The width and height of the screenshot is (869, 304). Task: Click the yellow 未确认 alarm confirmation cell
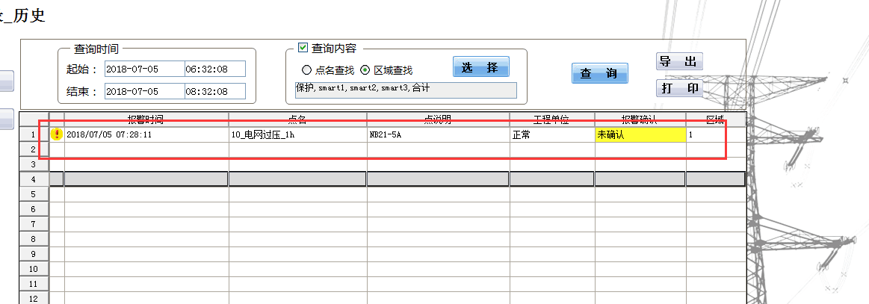640,135
